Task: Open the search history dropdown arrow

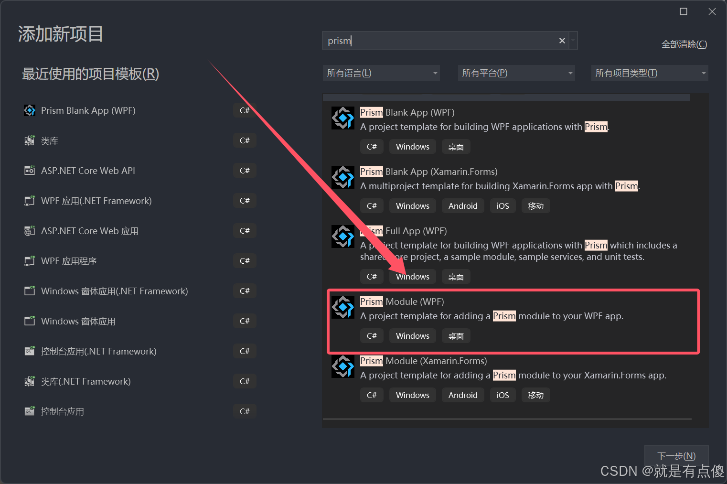Action: [573, 41]
